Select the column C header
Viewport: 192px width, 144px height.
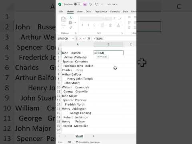(x=130, y=44)
